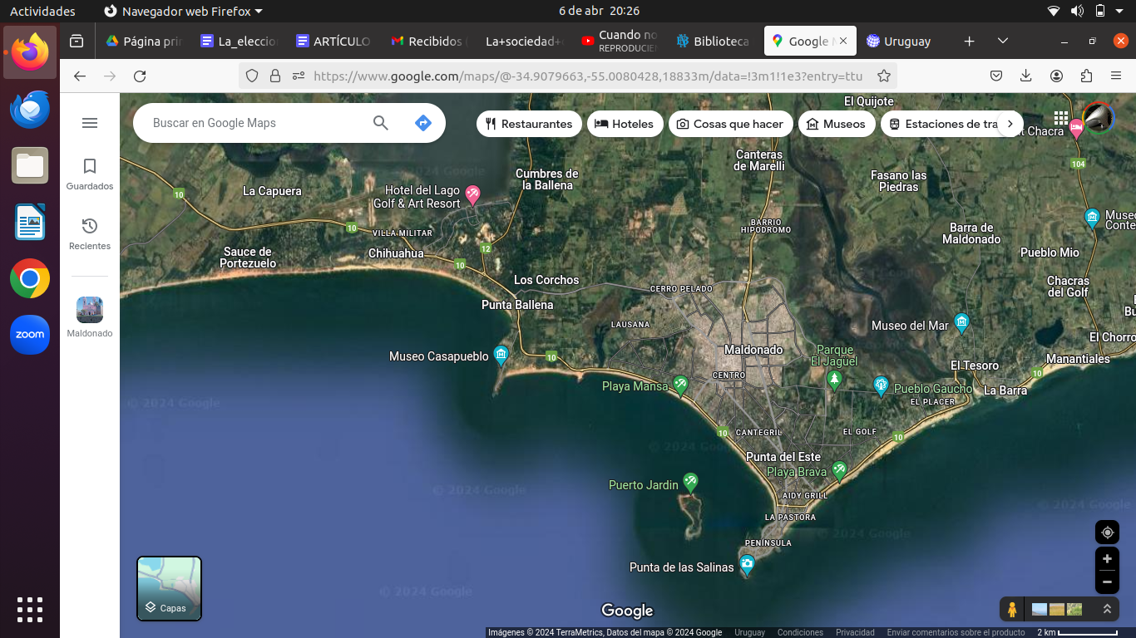Switch to the Uruguay browser tab
This screenshot has width=1136, height=638.
pyautogui.click(x=899, y=41)
